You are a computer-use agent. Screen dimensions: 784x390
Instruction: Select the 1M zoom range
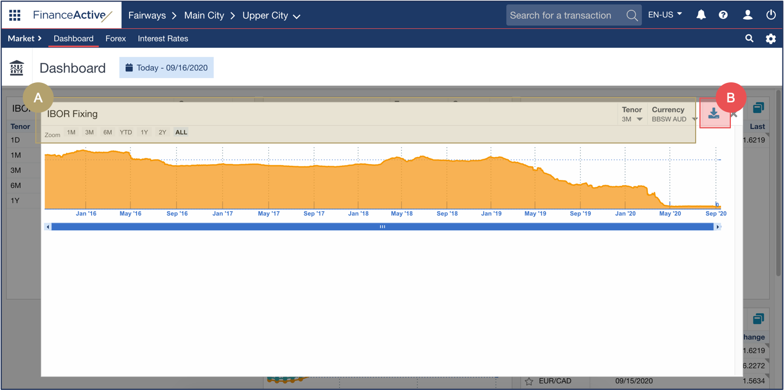pyautogui.click(x=70, y=132)
